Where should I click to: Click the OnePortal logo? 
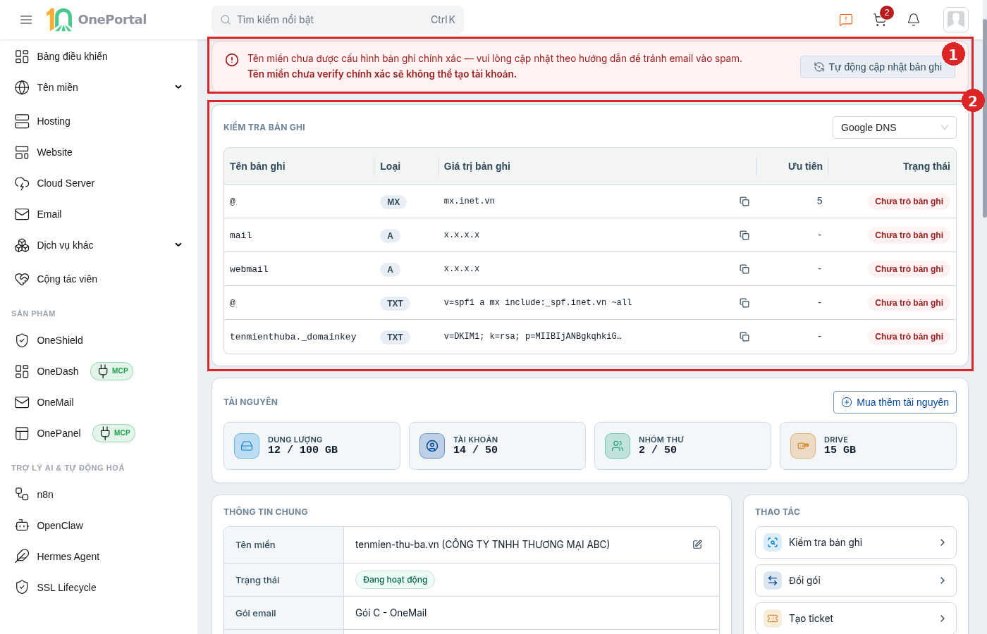pos(97,20)
